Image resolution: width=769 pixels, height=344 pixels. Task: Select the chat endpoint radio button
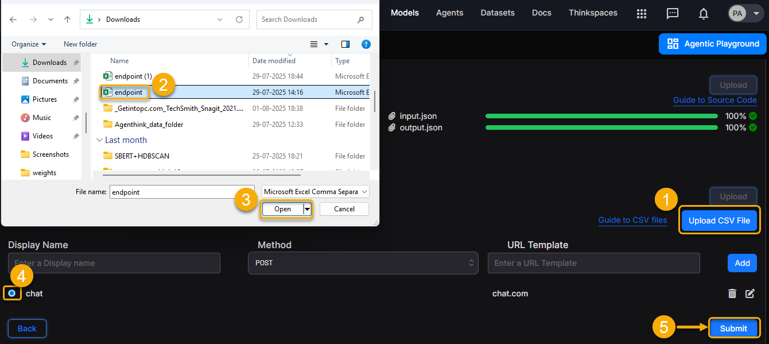tap(12, 293)
